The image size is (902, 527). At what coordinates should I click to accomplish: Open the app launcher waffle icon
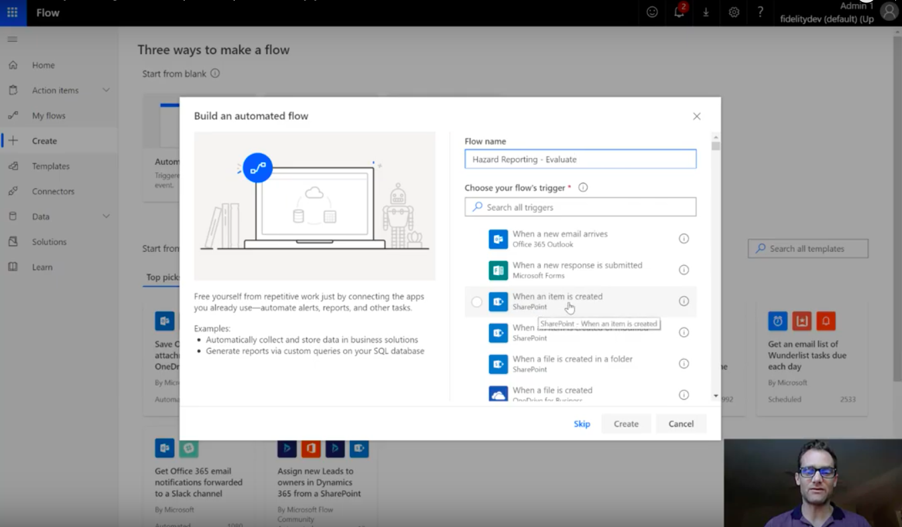[13, 13]
